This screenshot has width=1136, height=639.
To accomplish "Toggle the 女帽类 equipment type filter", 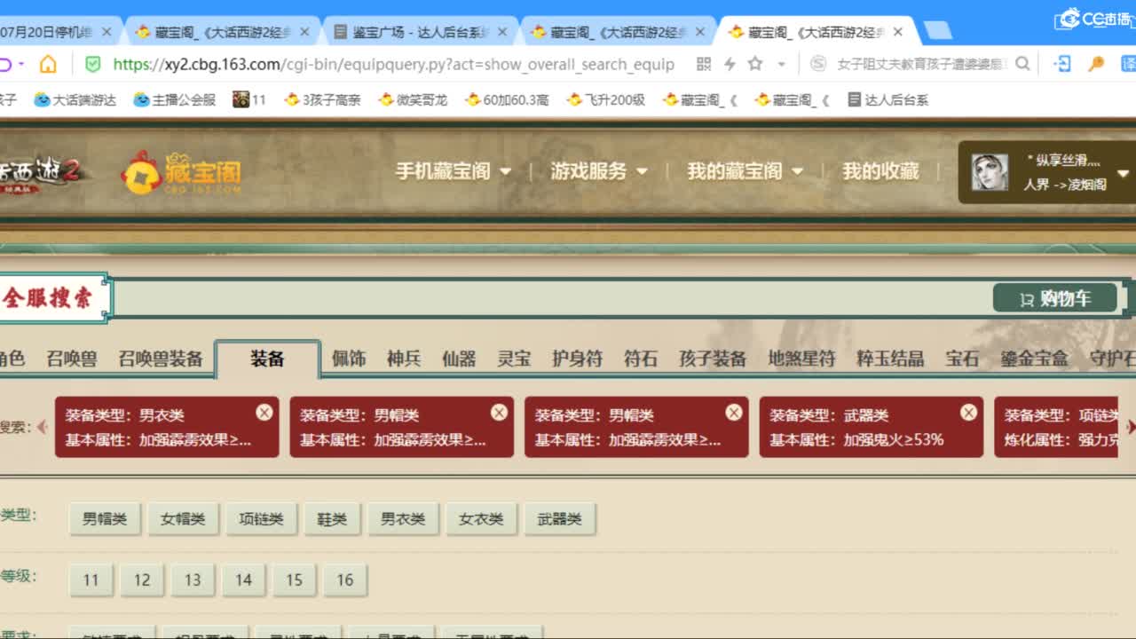I will 183,519.
